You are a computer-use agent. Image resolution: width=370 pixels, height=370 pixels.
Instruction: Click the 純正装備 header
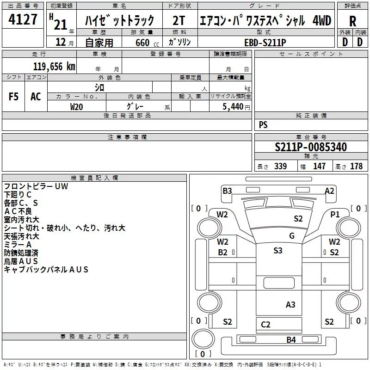pyautogui.click(x=311, y=115)
